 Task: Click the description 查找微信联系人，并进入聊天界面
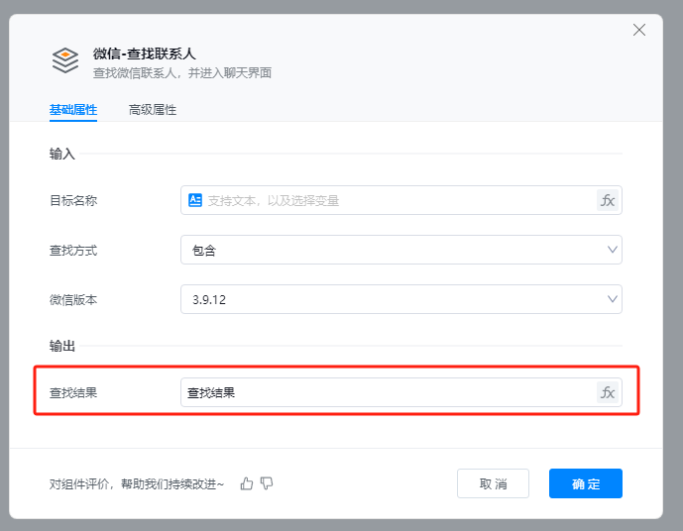tap(182, 73)
